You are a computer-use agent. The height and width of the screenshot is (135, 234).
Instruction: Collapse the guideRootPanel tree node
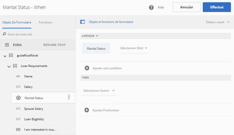tap(5, 56)
